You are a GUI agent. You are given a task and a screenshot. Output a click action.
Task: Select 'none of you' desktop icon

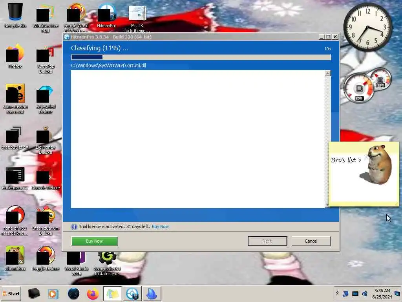(x=15, y=220)
